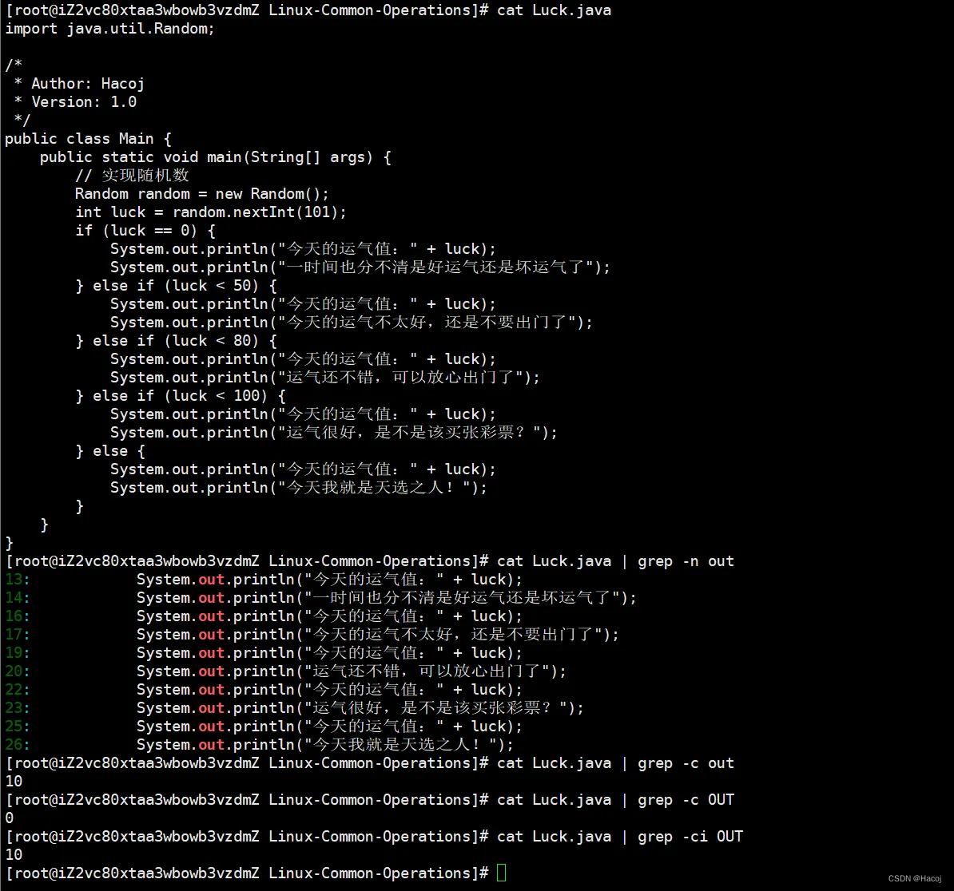Click the result '10' after grep -ci OUT
Image resolution: width=954 pixels, height=891 pixels.
click(x=14, y=855)
